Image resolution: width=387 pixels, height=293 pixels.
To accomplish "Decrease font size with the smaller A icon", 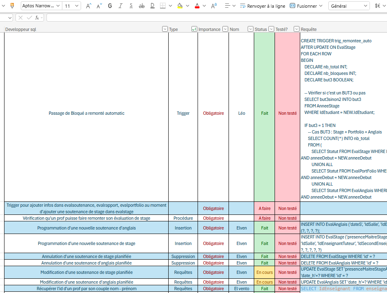I will (x=99, y=6).
